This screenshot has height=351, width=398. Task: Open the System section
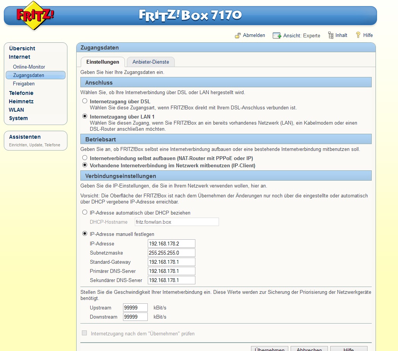(18, 118)
